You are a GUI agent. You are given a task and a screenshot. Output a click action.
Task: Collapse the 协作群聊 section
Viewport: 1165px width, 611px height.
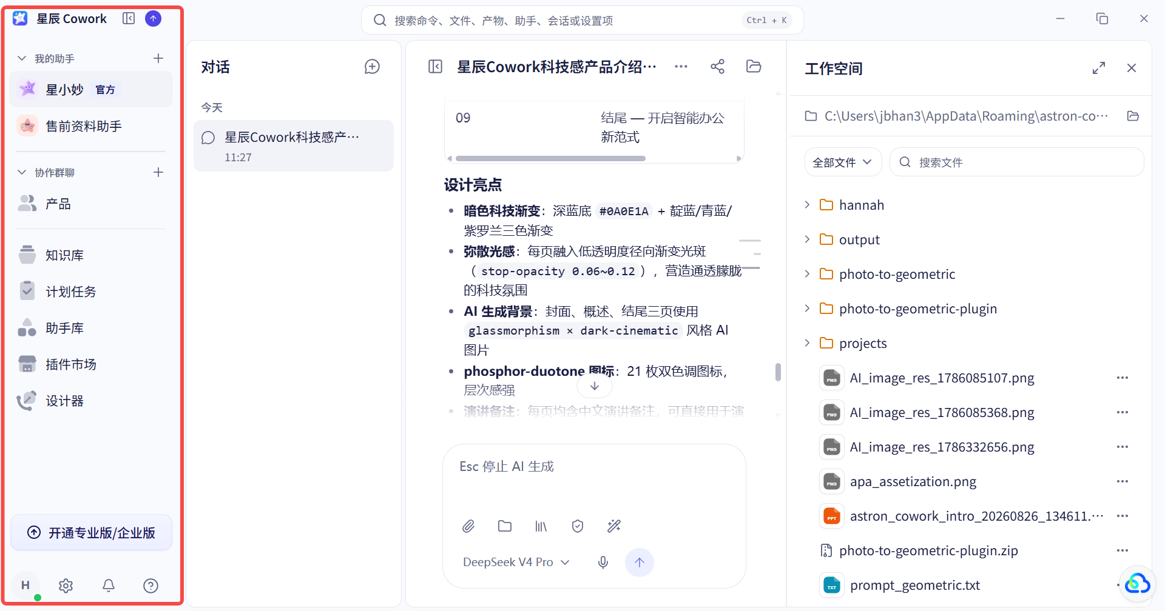coord(22,172)
